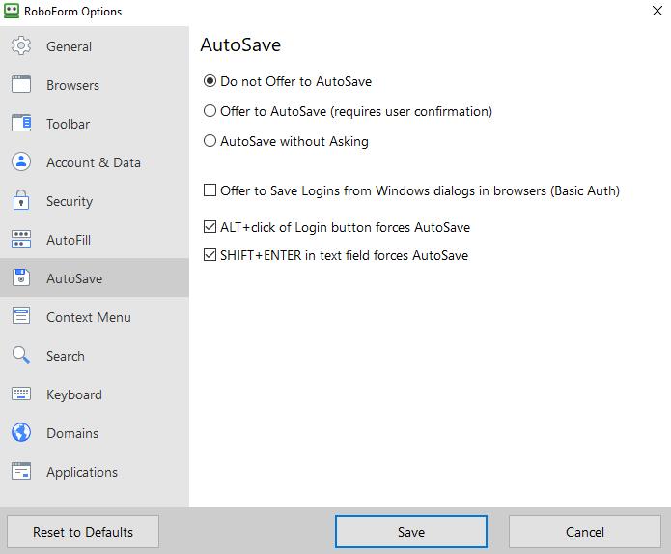Select Do not Offer to AutoSave
Screen dimensions: 671x554
tap(210, 81)
